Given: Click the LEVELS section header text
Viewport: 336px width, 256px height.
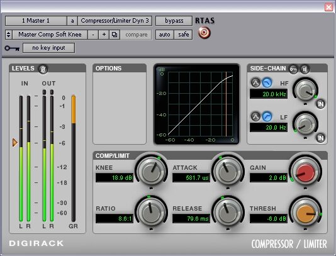Looking at the screenshot, I should 23,69.
